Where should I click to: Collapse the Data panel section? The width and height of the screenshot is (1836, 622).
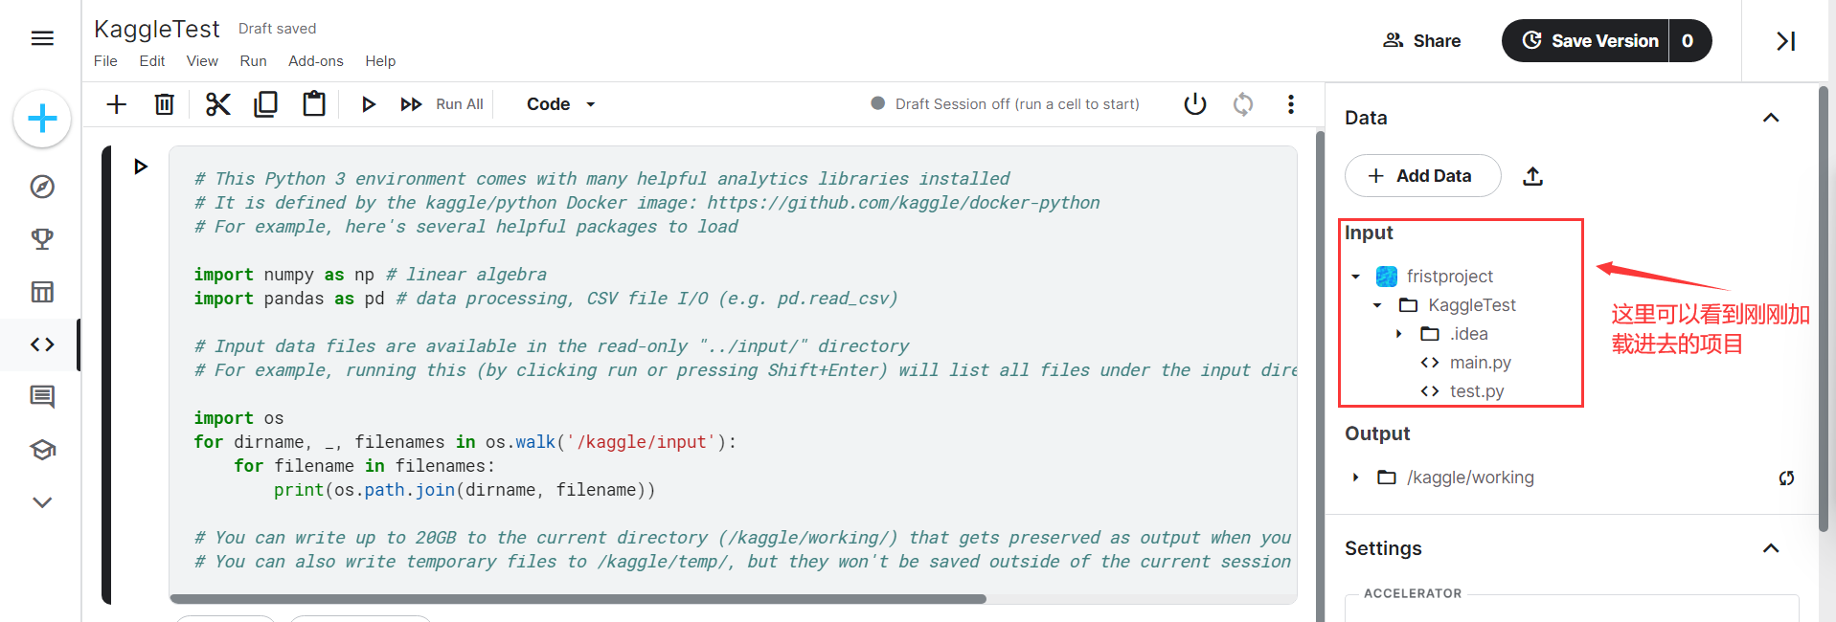click(x=1771, y=118)
